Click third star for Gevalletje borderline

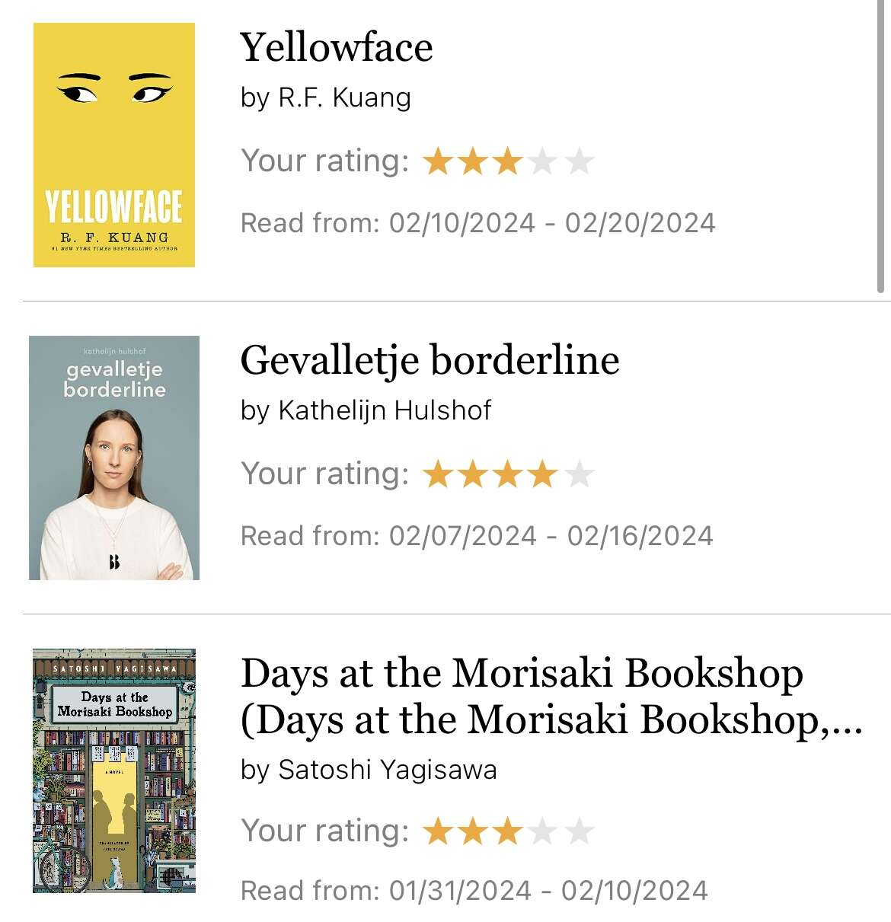508,474
